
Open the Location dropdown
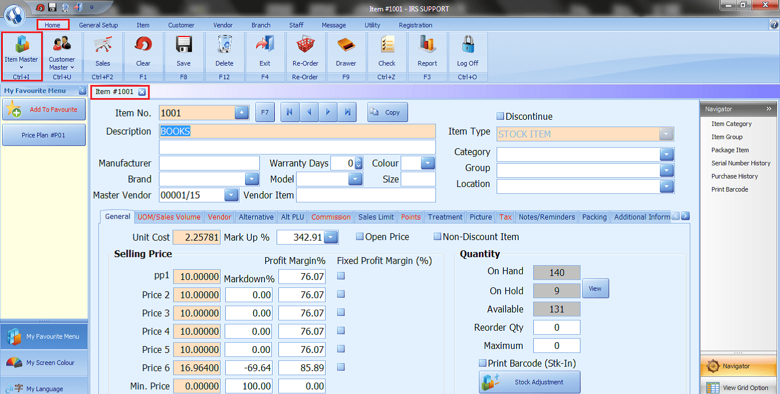coord(667,186)
